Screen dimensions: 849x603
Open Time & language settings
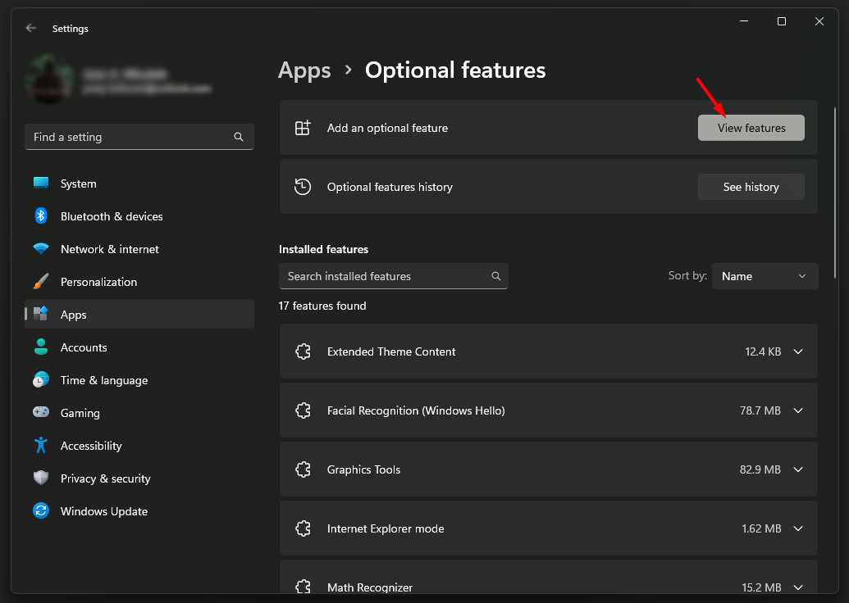click(x=139, y=380)
